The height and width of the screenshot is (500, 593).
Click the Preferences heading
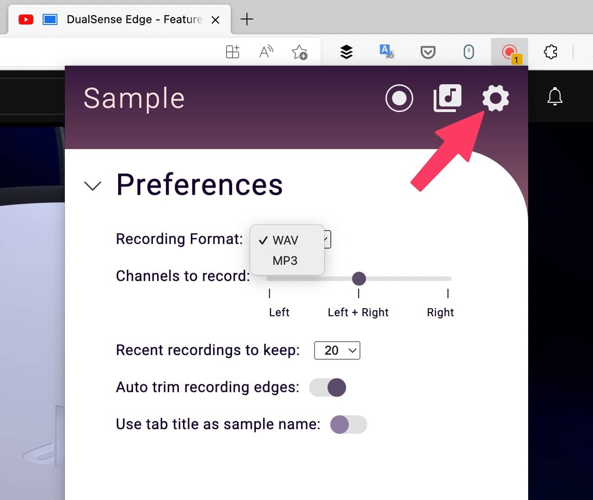point(199,185)
